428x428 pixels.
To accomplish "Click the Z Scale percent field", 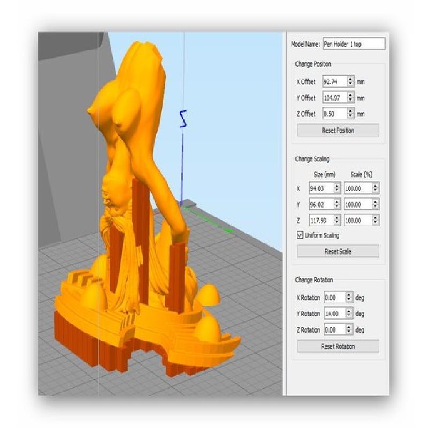I will pos(358,220).
